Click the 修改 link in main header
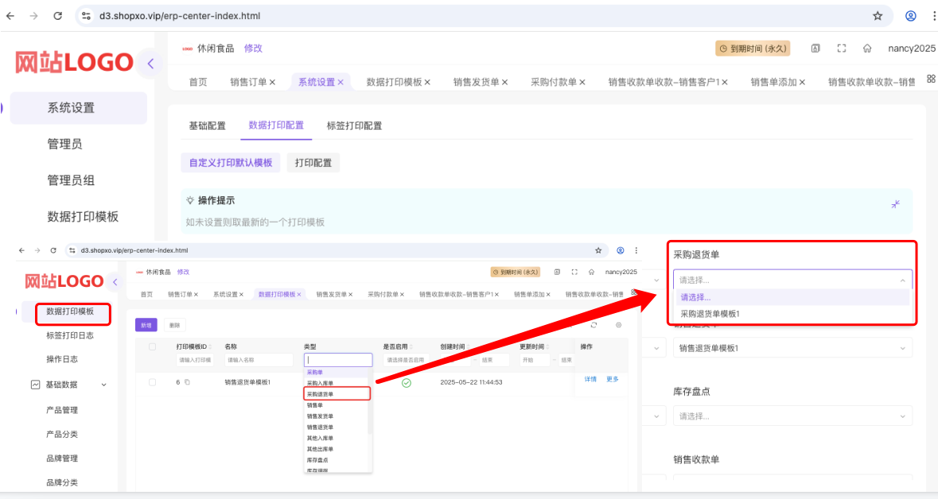The width and height of the screenshot is (938, 499). [253, 48]
